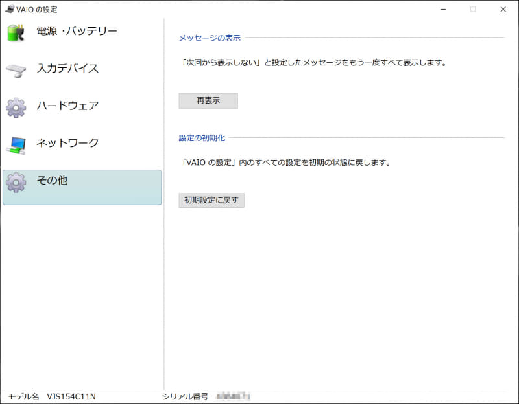Viewport: 519px width, 404px height.
Task: Open the 電源・バッテリー settings category
Action: tap(75, 31)
